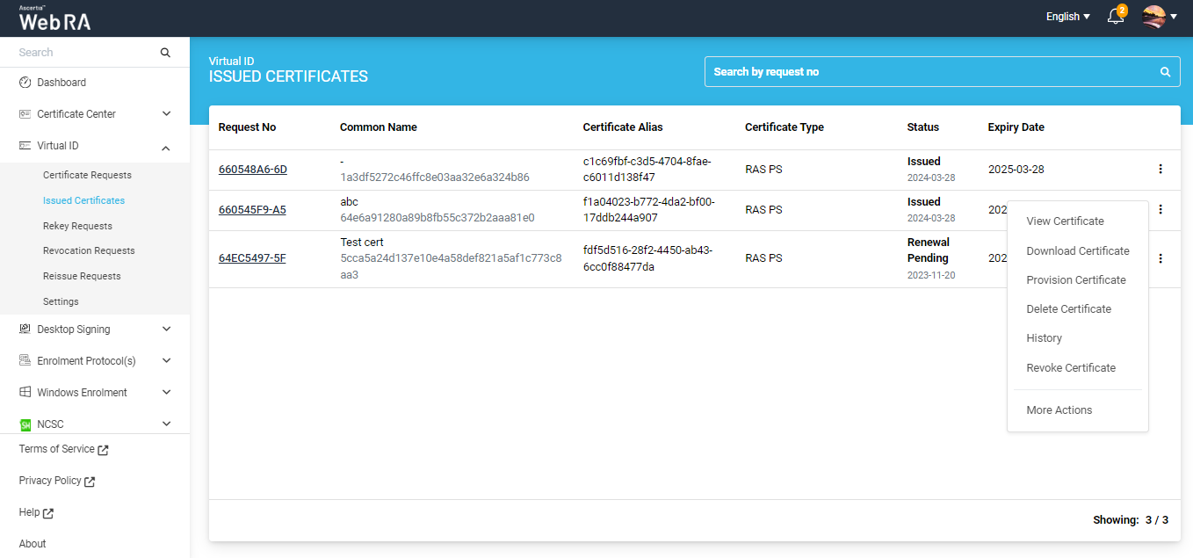Click the notification bell icon
The width and height of the screenshot is (1193, 558).
pos(1115,17)
